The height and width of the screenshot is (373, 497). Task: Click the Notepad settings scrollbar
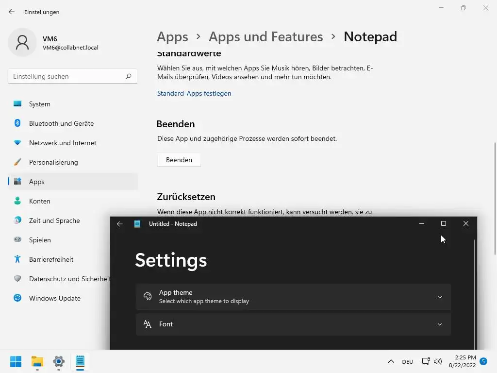click(x=475, y=294)
